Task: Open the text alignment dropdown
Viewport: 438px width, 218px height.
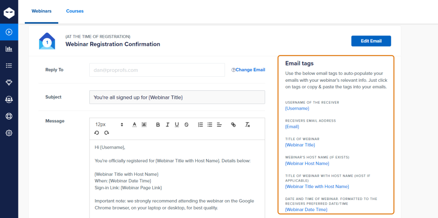Action: tap(219, 125)
